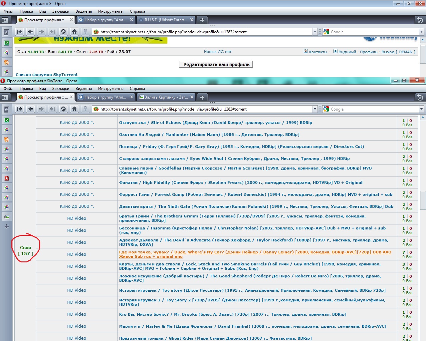426x341 pixels.
Task: Open Forrest Gump torrent link
Action: tap(256, 194)
